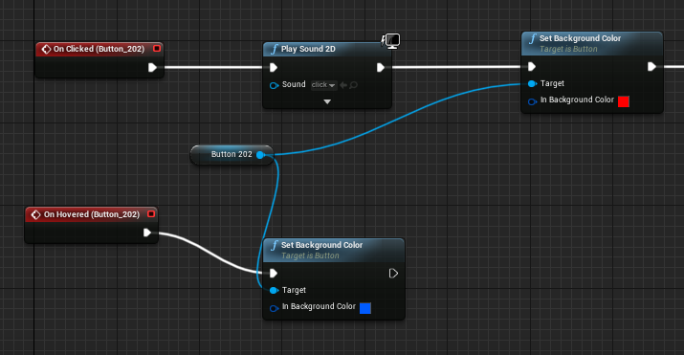
Task: Open the red background color swatch
Action: (624, 101)
